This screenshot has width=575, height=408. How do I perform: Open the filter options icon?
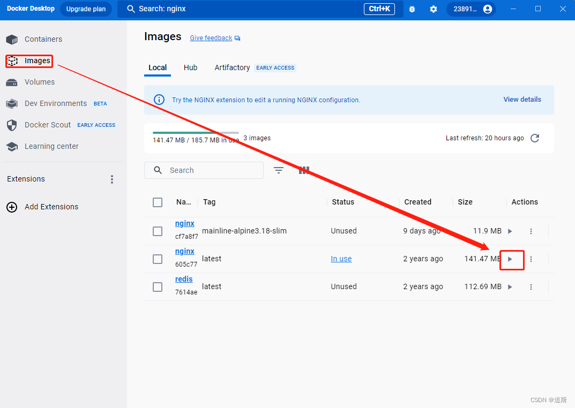pos(279,170)
